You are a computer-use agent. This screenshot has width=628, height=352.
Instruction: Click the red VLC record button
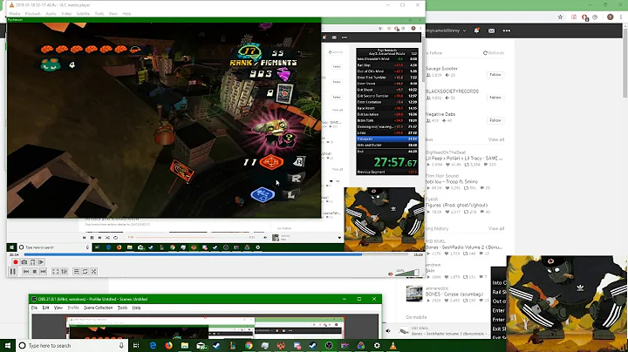click(x=16, y=262)
